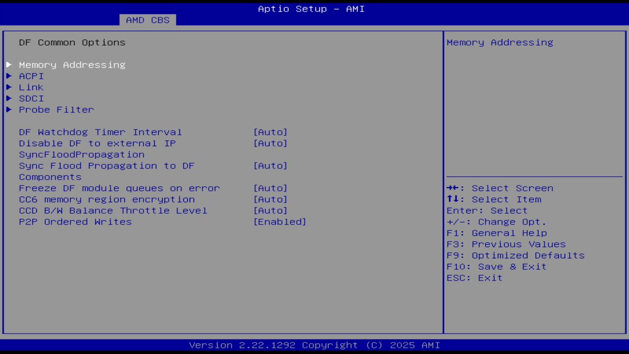Viewport: 629px width, 354px height.
Task: Click the DF Common Options heading
Action: (72, 43)
